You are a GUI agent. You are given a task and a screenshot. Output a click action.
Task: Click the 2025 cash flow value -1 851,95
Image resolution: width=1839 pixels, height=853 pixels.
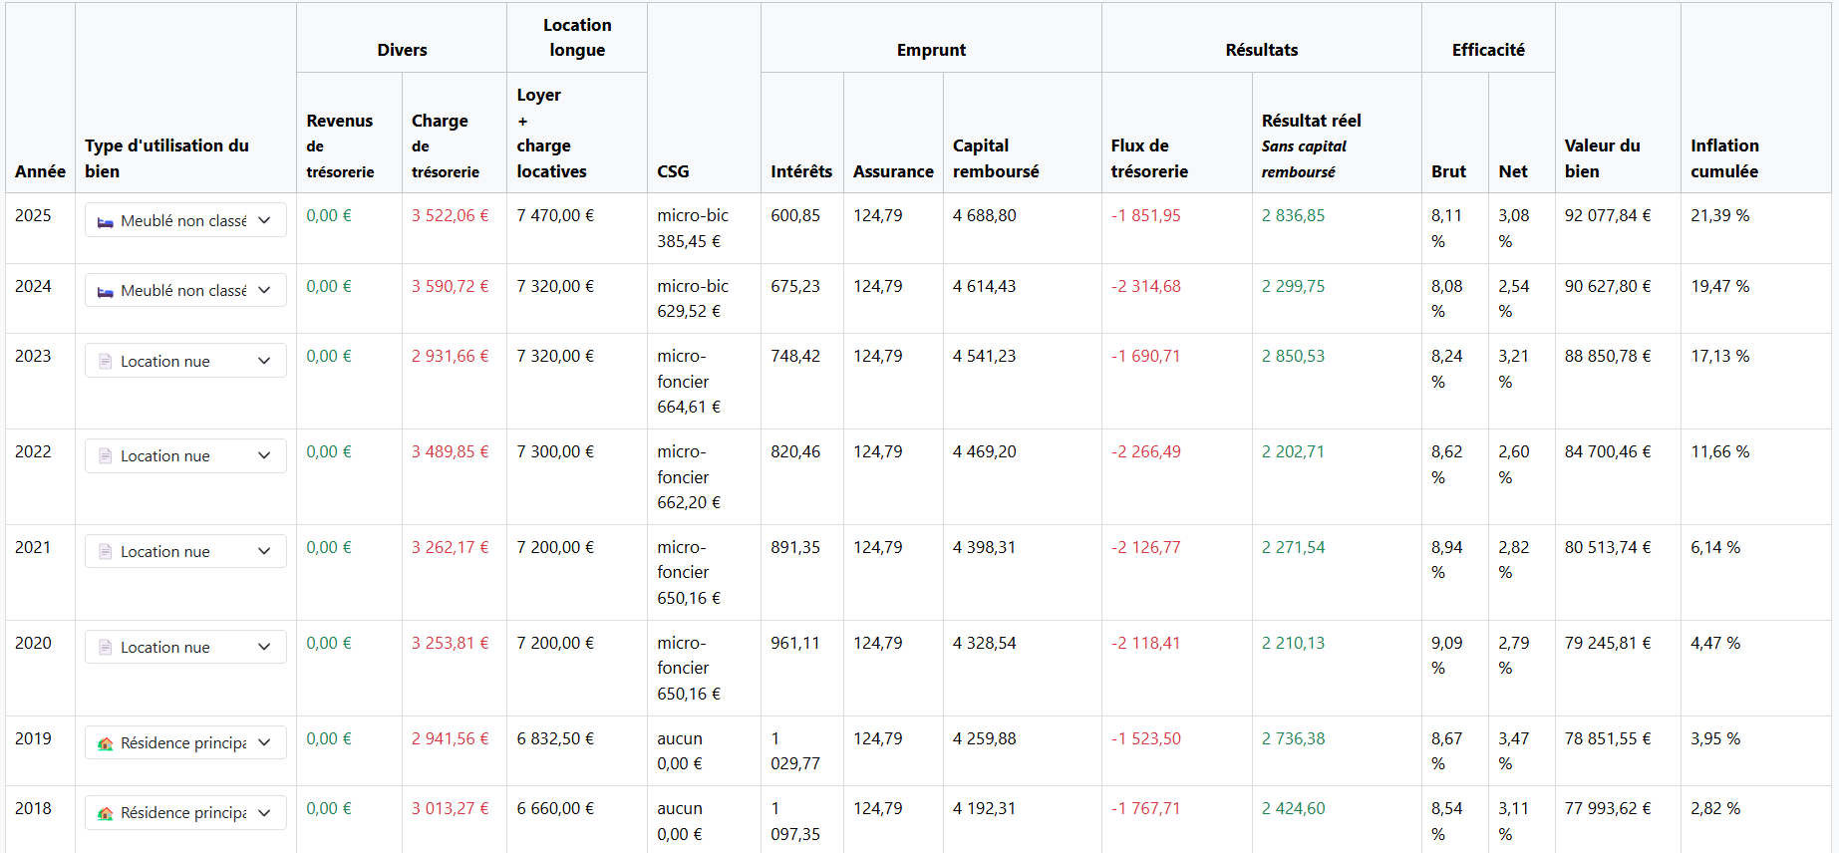pyautogui.click(x=1145, y=215)
